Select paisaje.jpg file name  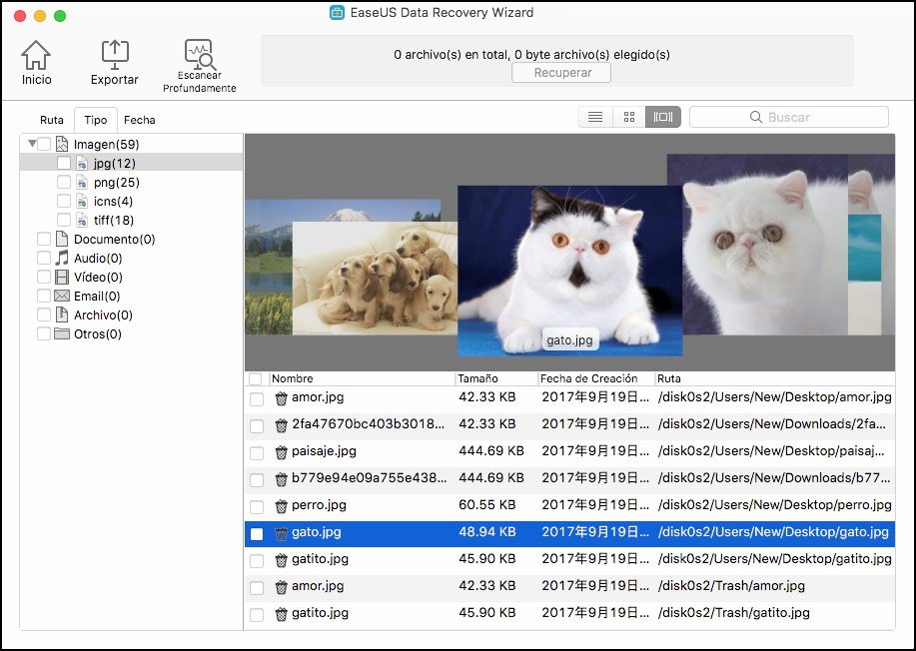325,451
